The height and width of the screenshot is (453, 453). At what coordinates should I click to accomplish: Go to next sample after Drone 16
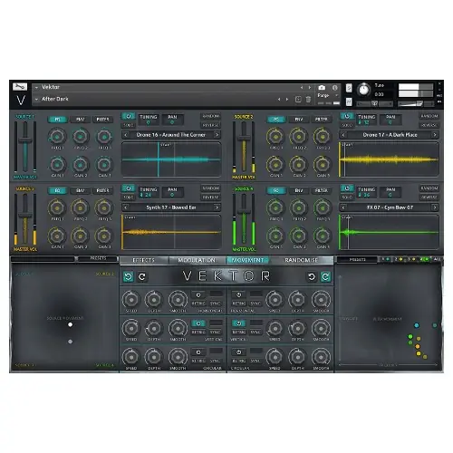click(x=217, y=135)
